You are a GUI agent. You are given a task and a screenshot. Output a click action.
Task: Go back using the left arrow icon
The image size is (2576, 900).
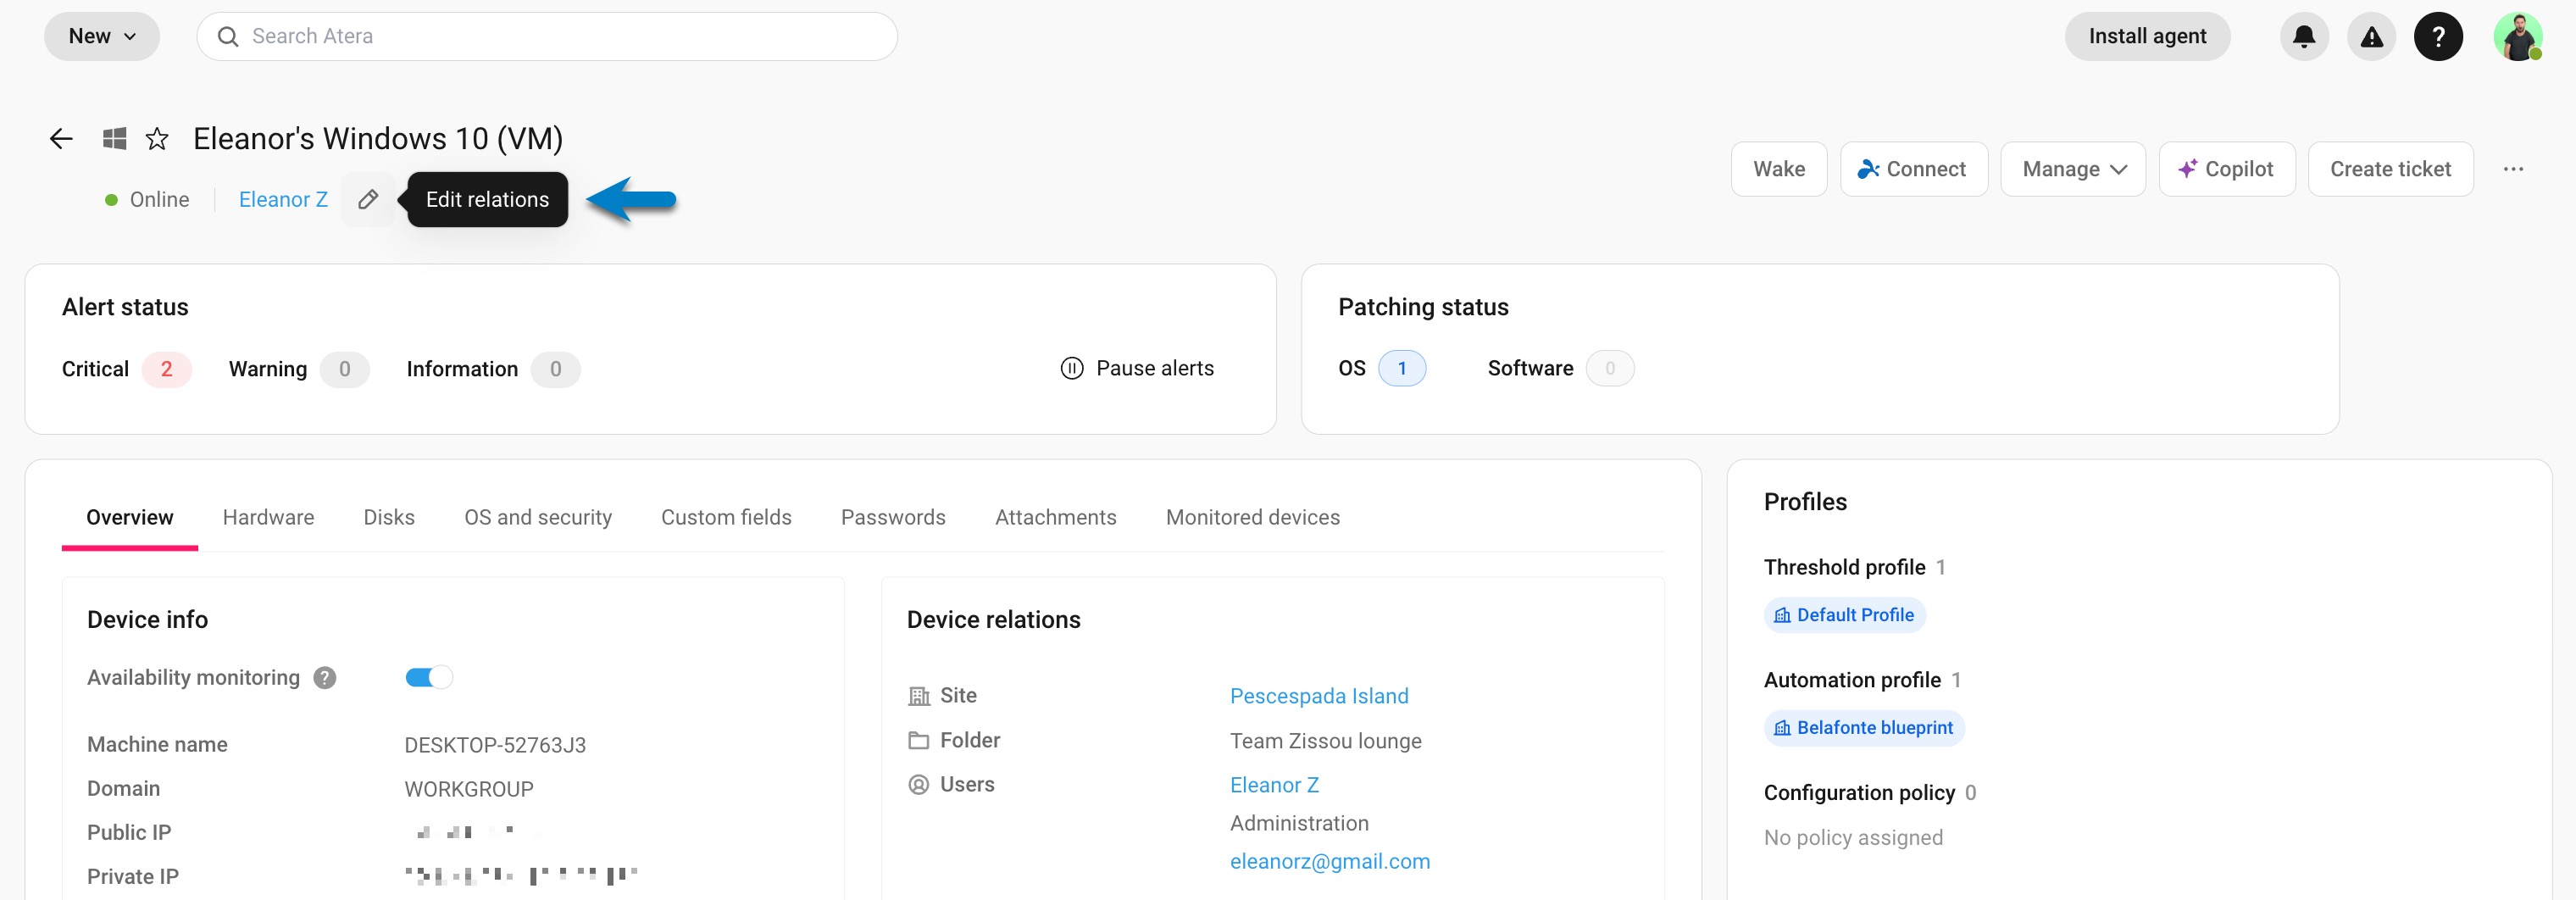coord(61,138)
